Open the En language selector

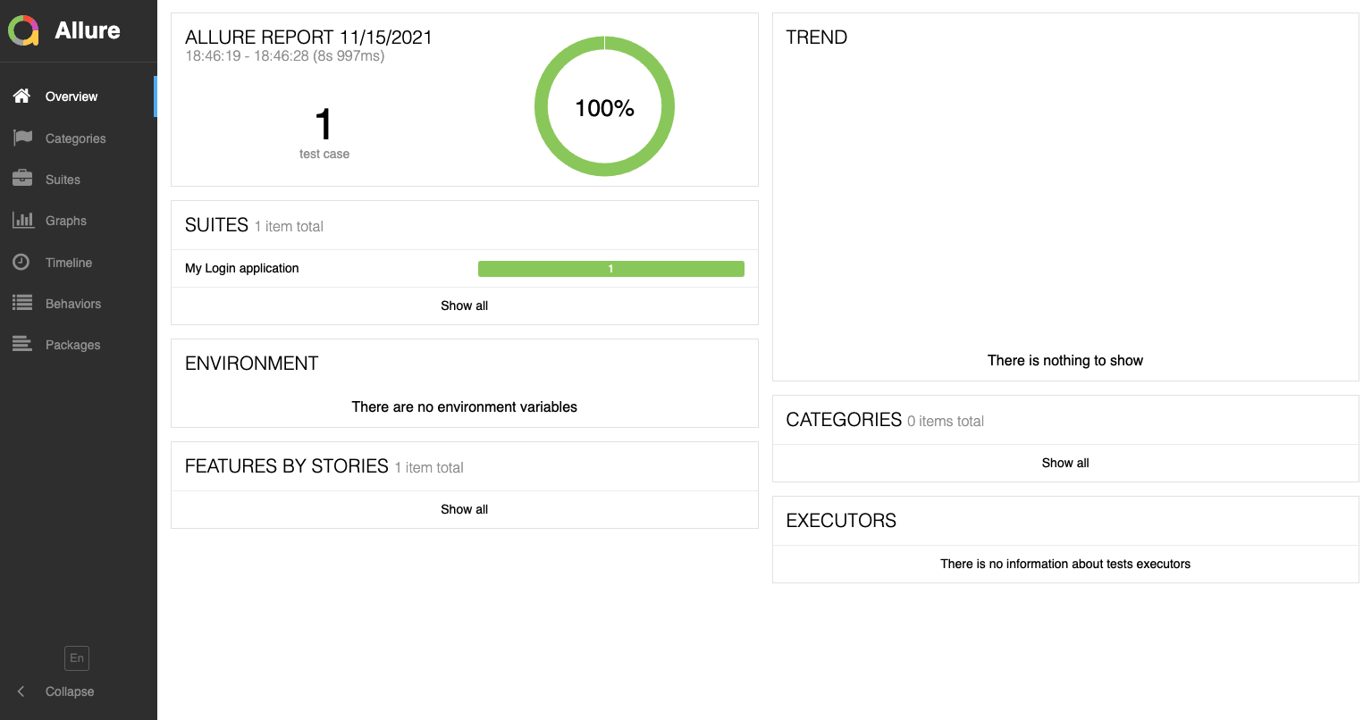coord(77,658)
